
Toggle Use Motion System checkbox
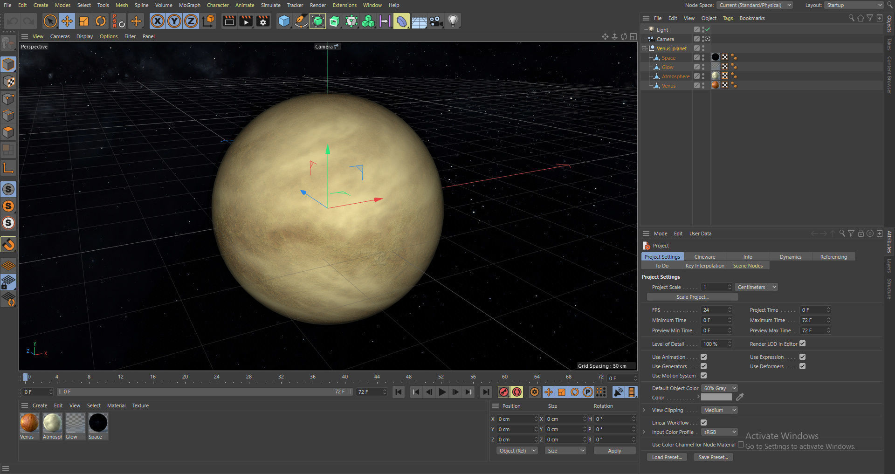point(703,376)
